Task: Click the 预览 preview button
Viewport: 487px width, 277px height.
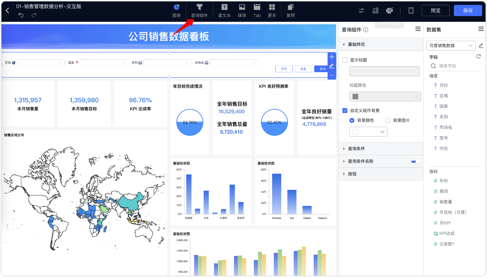Action: tap(436, 11)
